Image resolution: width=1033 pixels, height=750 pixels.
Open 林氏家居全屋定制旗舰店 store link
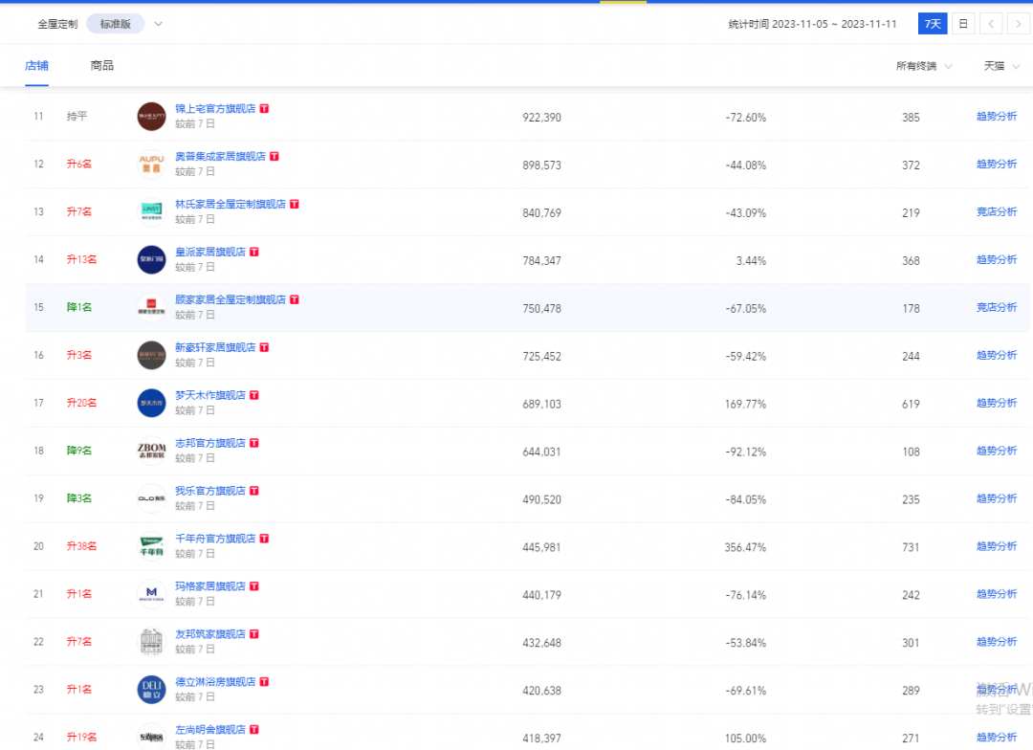click(231, 205)
